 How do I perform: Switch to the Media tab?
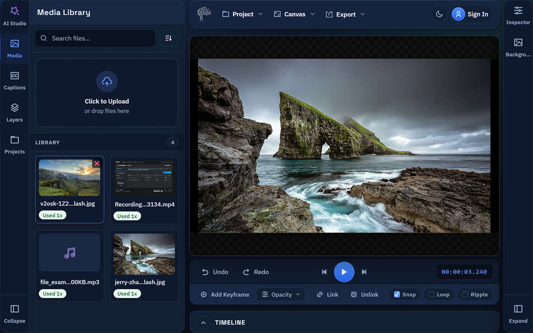pyautogui.click(x=14, y=48)
